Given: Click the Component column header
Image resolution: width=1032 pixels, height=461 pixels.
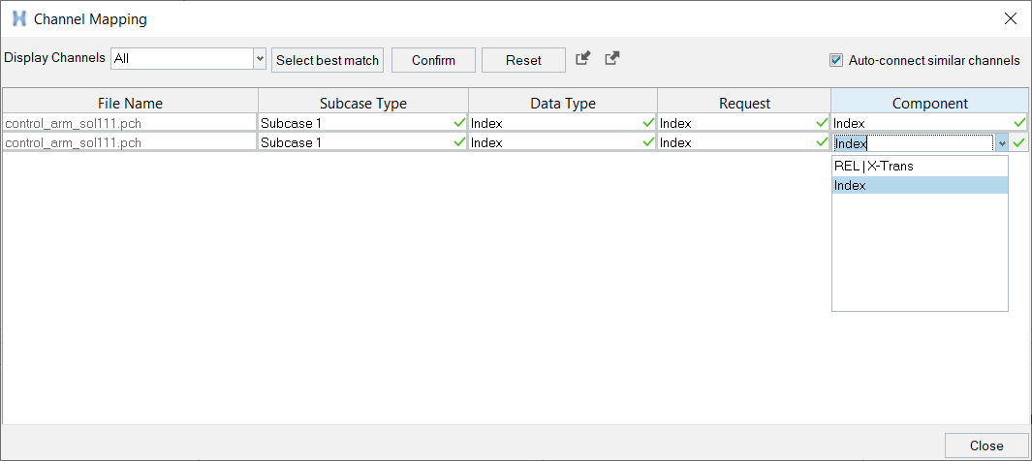Looking at the screenshot, I should pos(929,104).
